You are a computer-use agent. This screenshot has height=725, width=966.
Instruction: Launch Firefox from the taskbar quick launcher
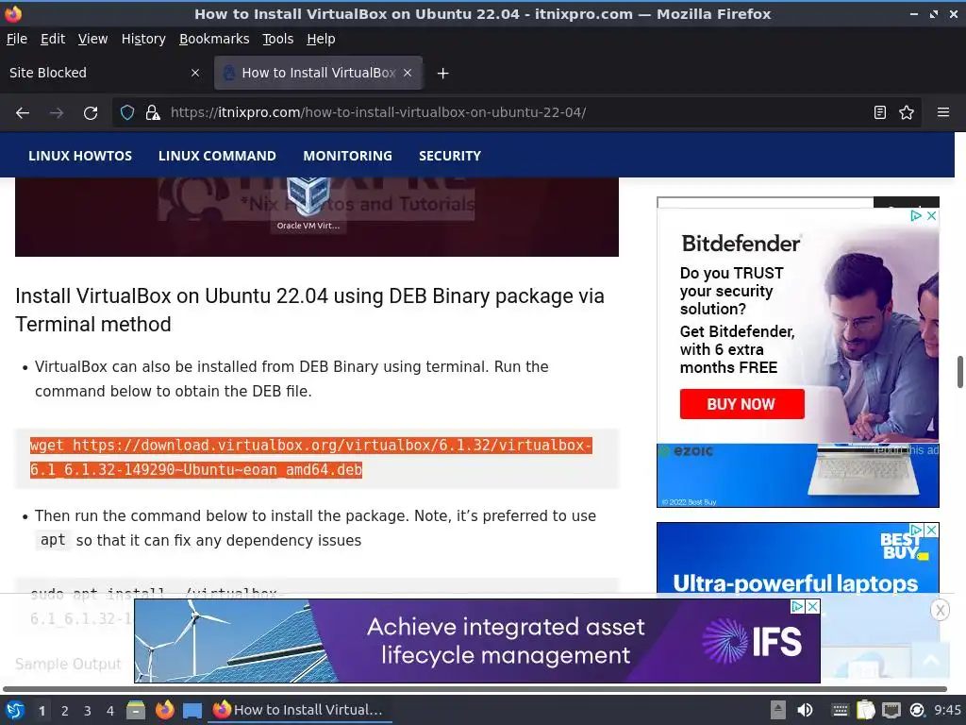164,710
